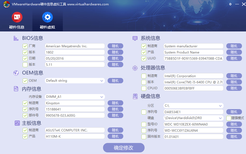
Task: Expand the 内存设备 DIMM_A1 dropdown
Action: pyautogui.click(x=102, y=97)
